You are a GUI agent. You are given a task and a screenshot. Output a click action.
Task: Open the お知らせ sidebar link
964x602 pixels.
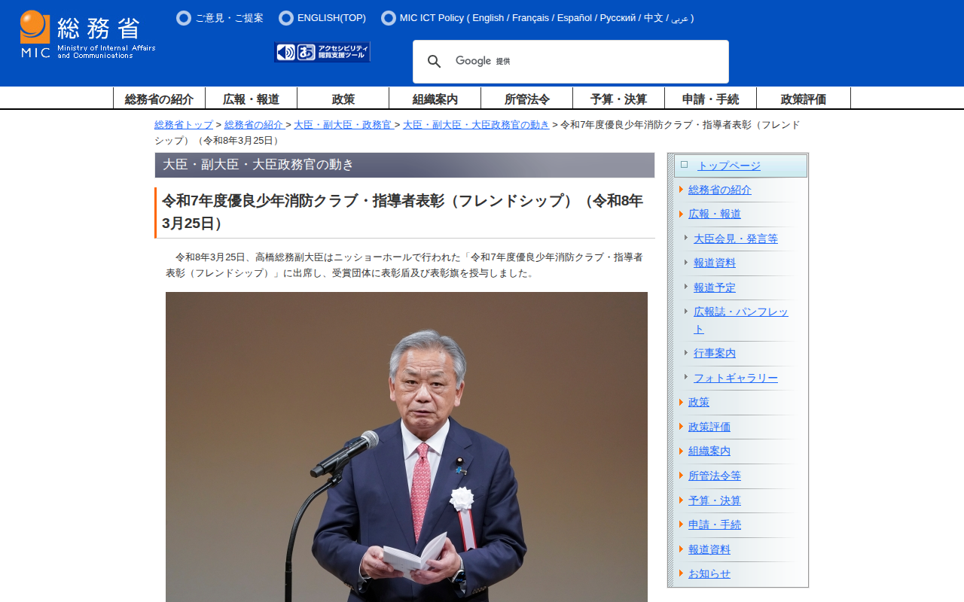[709, 573]
